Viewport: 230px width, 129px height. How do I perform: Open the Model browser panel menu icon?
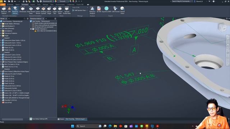pos(28,19)
